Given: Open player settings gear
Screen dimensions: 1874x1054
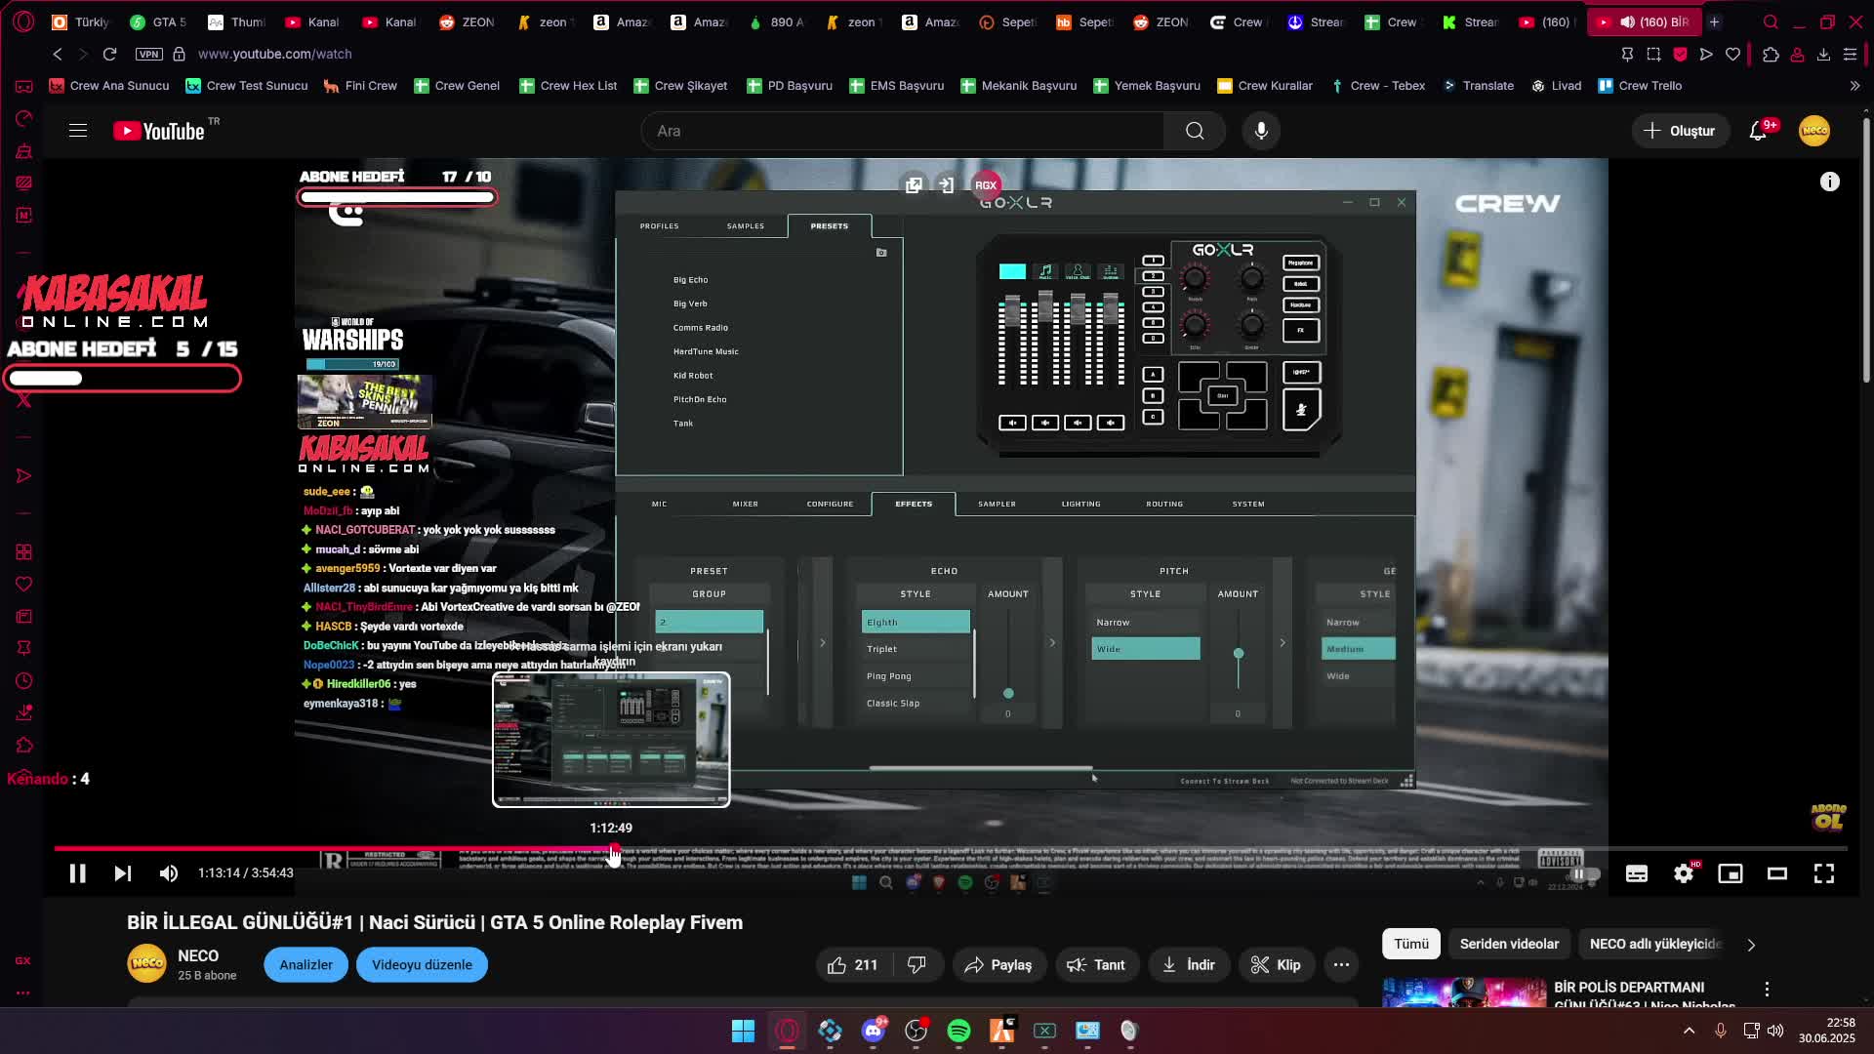Looking at the screenshot, I should tap(1684, 873).
